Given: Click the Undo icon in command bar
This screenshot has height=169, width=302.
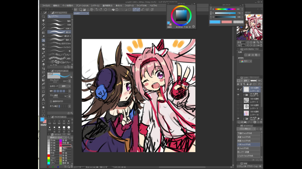Looking at the screenshot, I should pos(97,9).
